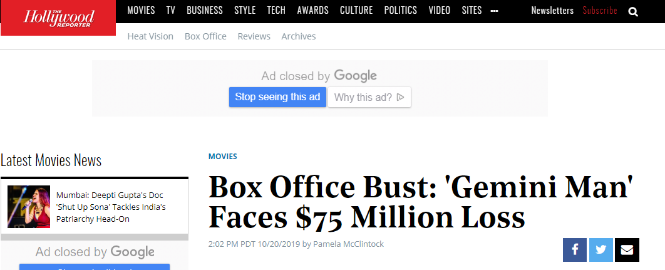Open the search magnifier icon
Image resolution: width=665 pixels, height=270 pixels.
633,12
